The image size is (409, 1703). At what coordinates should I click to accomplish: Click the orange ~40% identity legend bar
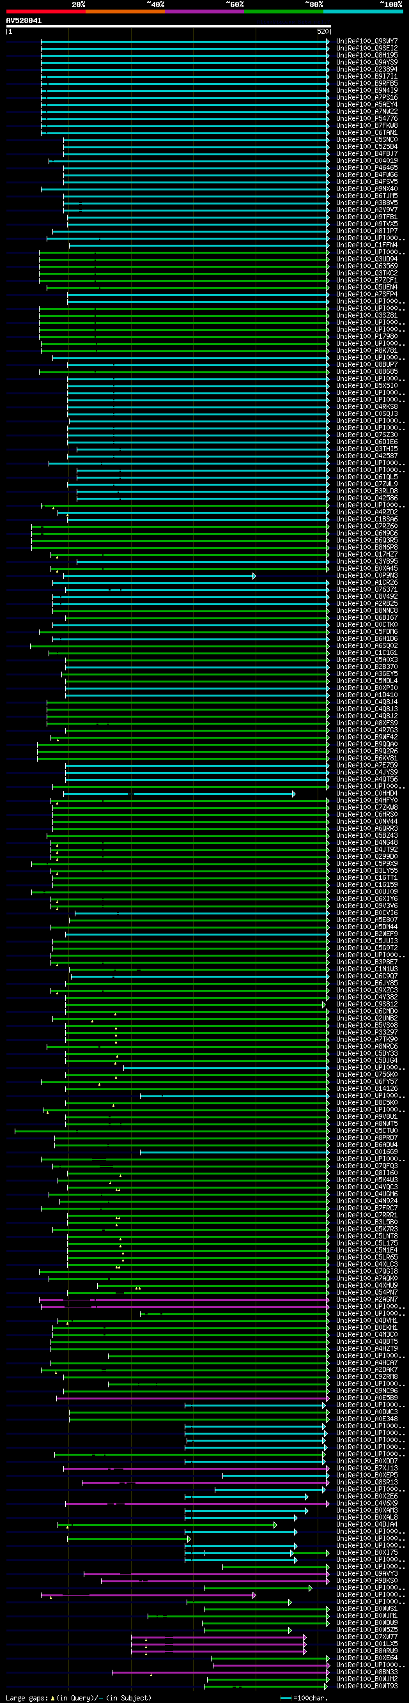point(125,12)
